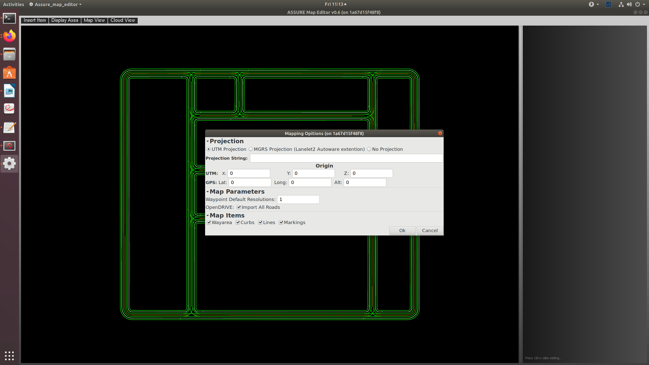This screenshot has height=365, width=649.
Task: Click the volume icon in the top bar
Action: [629, 4]
